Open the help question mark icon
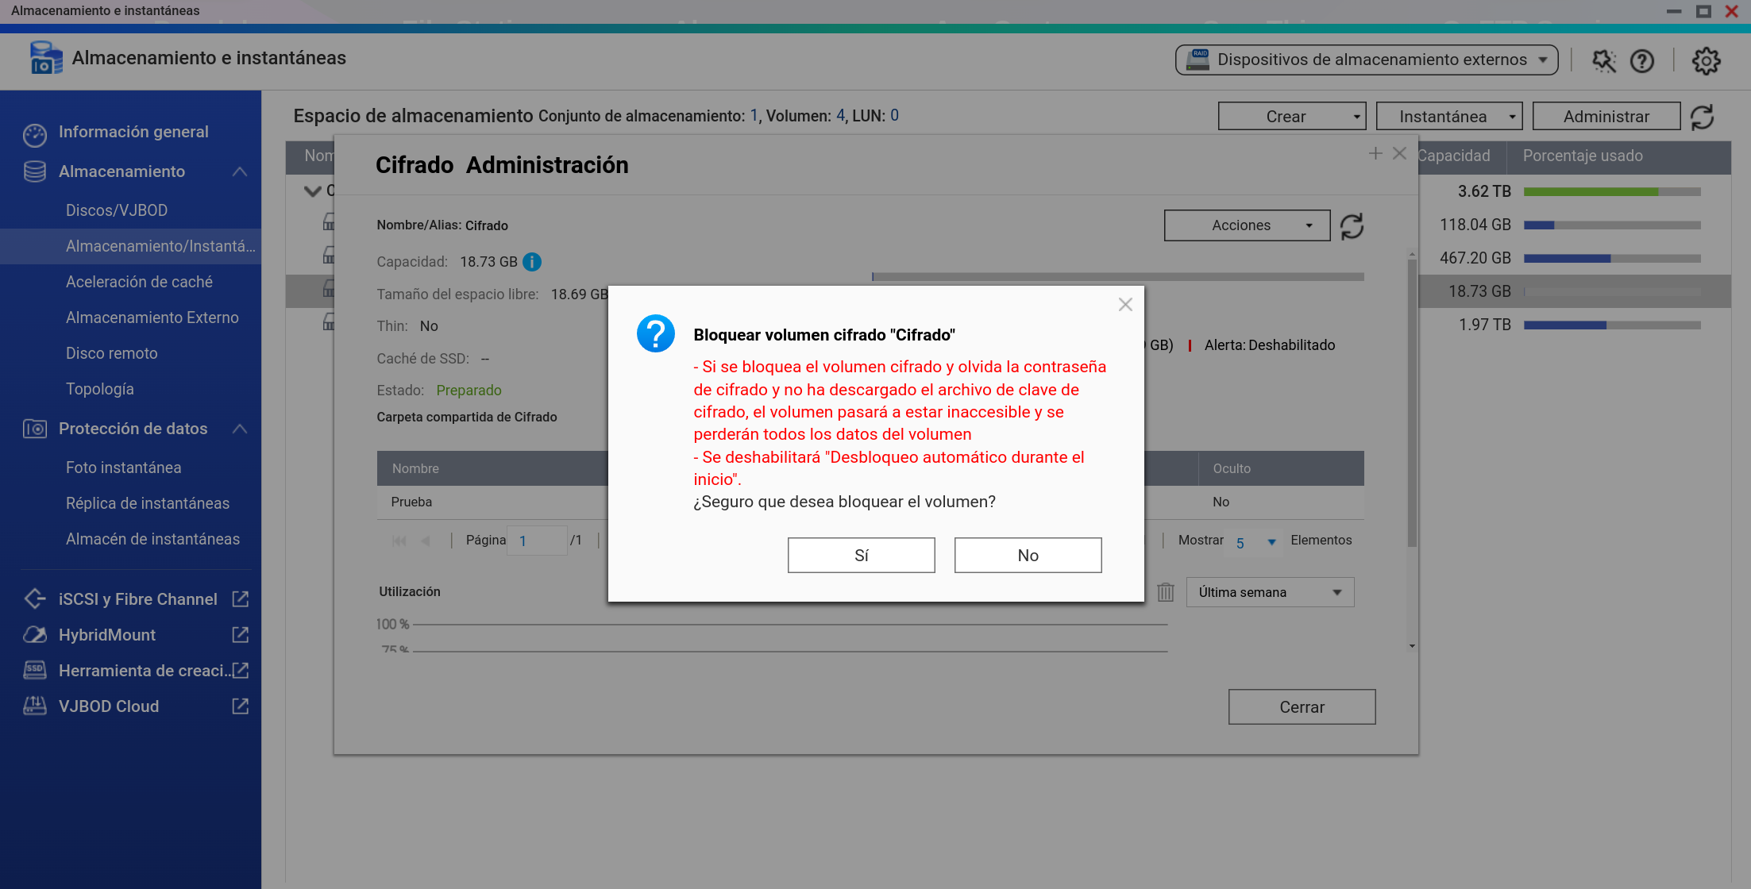1751x889 pixels. (1641, 61)
